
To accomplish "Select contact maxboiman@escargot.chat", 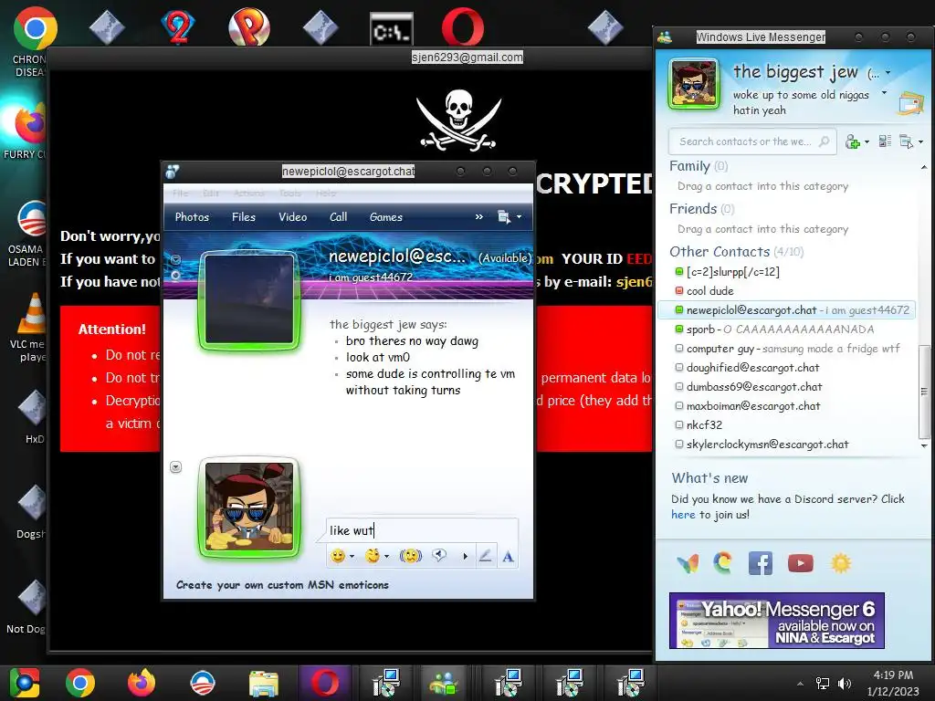I will [747, 406].
